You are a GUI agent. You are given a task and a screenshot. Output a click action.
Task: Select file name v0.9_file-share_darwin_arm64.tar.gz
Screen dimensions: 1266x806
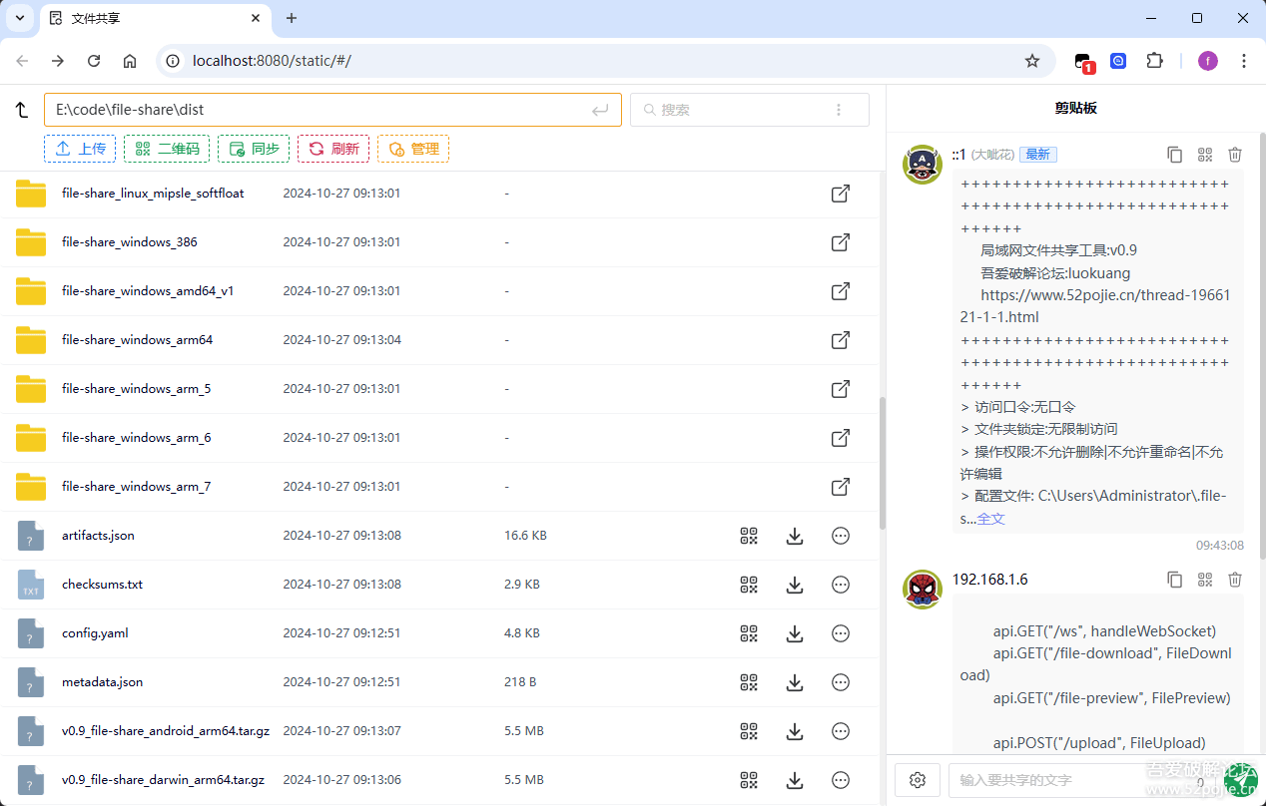tap(163, 780)
